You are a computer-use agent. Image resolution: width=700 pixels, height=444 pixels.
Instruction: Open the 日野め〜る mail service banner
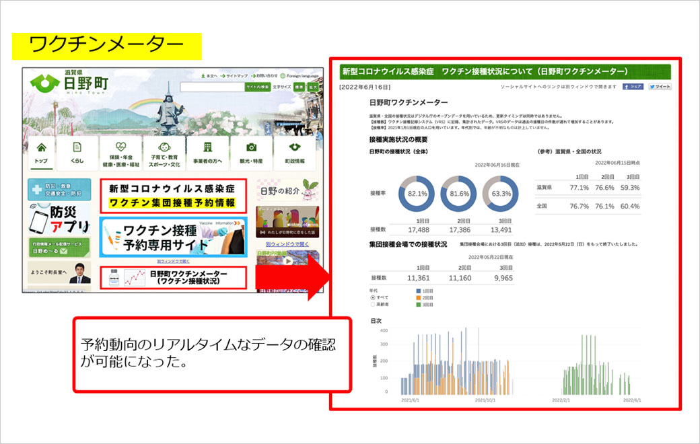tap(59, 248)
